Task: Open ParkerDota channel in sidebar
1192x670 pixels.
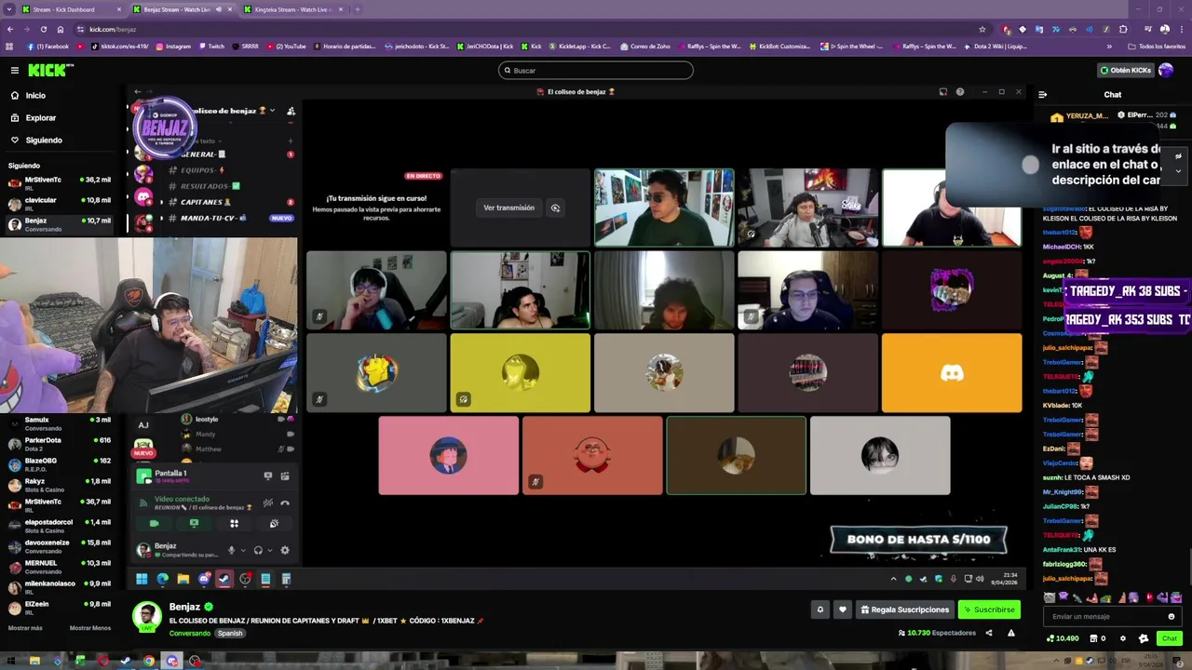Action: pos(61,444)
